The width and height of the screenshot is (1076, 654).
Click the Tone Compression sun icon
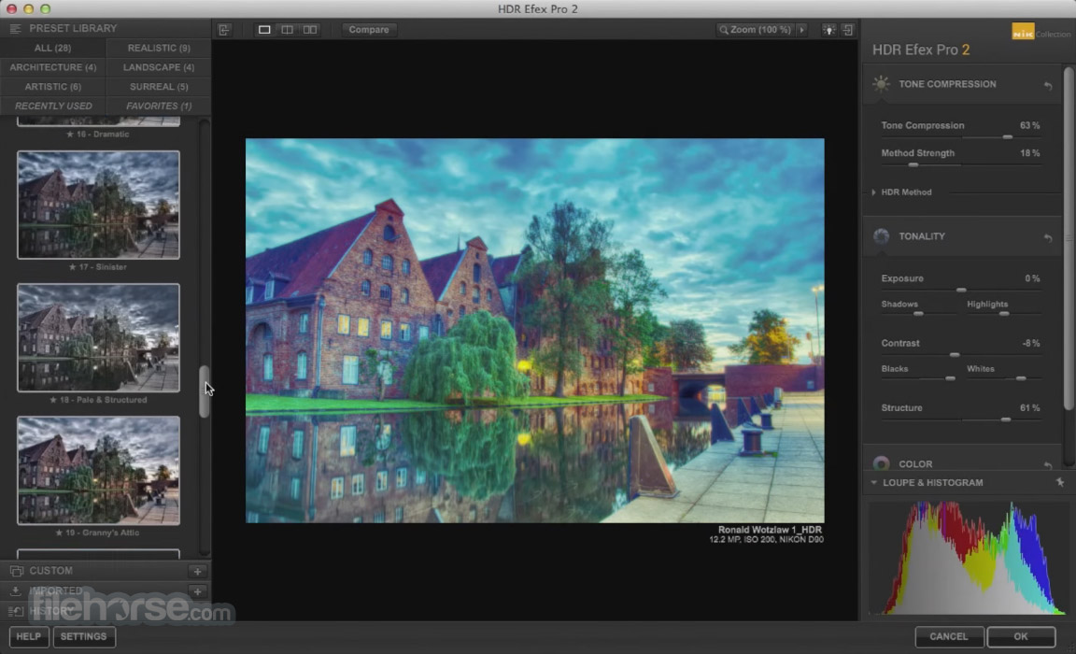tap(881, 84)
